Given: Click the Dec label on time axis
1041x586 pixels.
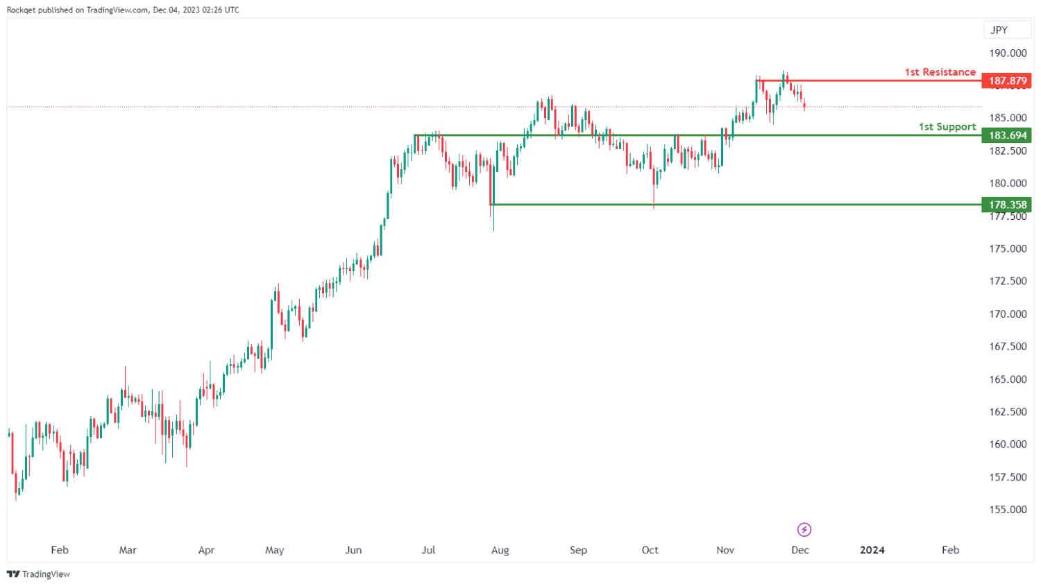Looking at the screenshot, I should click(x=800, y=550).
